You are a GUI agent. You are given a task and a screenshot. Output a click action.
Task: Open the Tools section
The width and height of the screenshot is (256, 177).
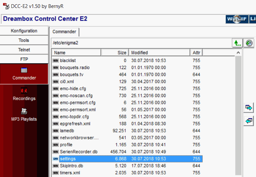coord(24,40)
